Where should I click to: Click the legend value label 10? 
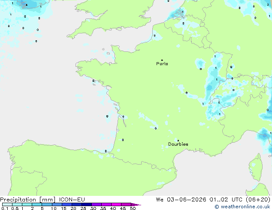tap(54, 208)
